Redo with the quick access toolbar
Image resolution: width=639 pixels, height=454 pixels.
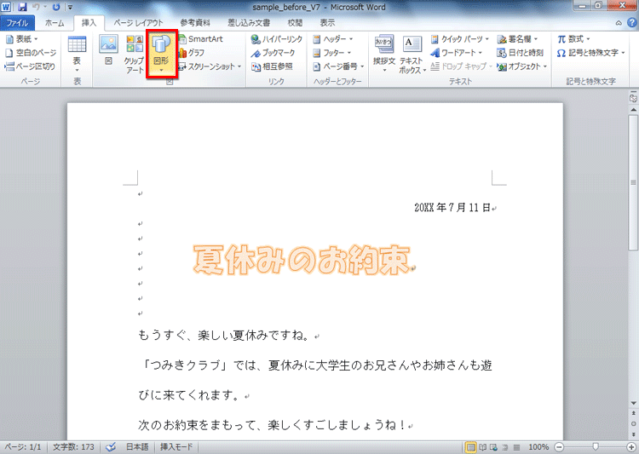(56, 7)
